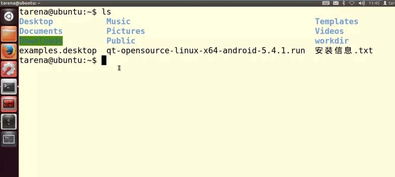Launch the Files manager from the dock

click(9, 34)
